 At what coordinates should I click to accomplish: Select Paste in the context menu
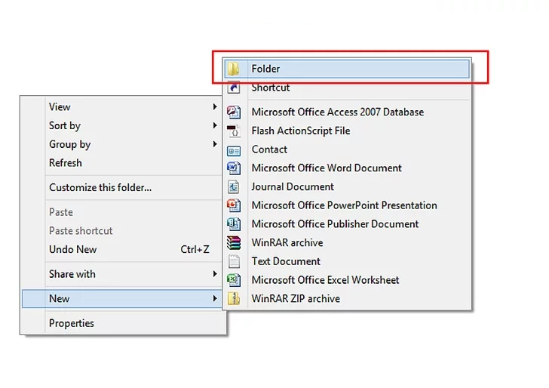[x=61, y=212]
